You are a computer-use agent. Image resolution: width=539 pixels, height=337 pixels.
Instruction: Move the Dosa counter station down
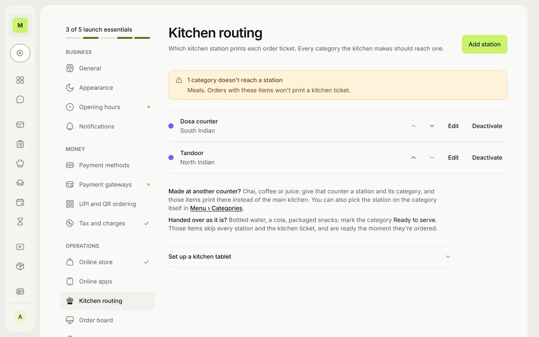coord(432,126)
